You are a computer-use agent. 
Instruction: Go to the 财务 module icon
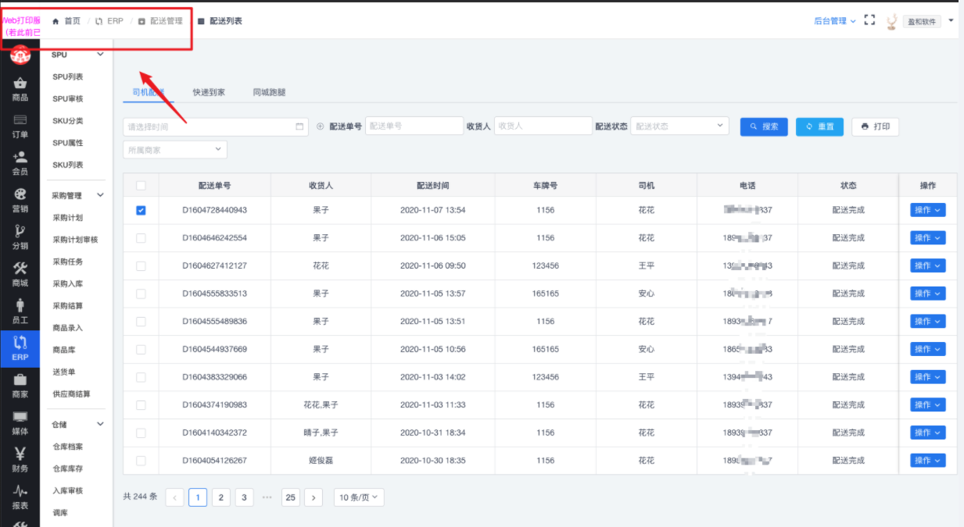pos(20,460)
